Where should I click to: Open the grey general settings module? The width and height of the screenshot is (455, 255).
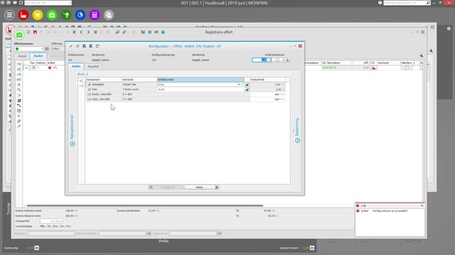109,15
